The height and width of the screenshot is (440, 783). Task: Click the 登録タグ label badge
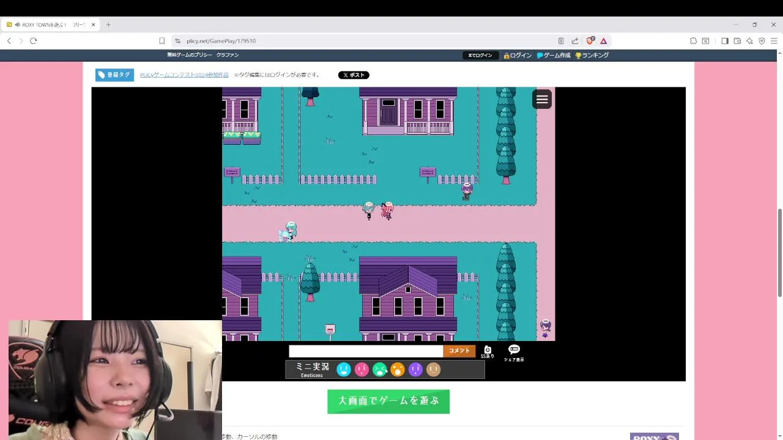(x=114, y=75)
